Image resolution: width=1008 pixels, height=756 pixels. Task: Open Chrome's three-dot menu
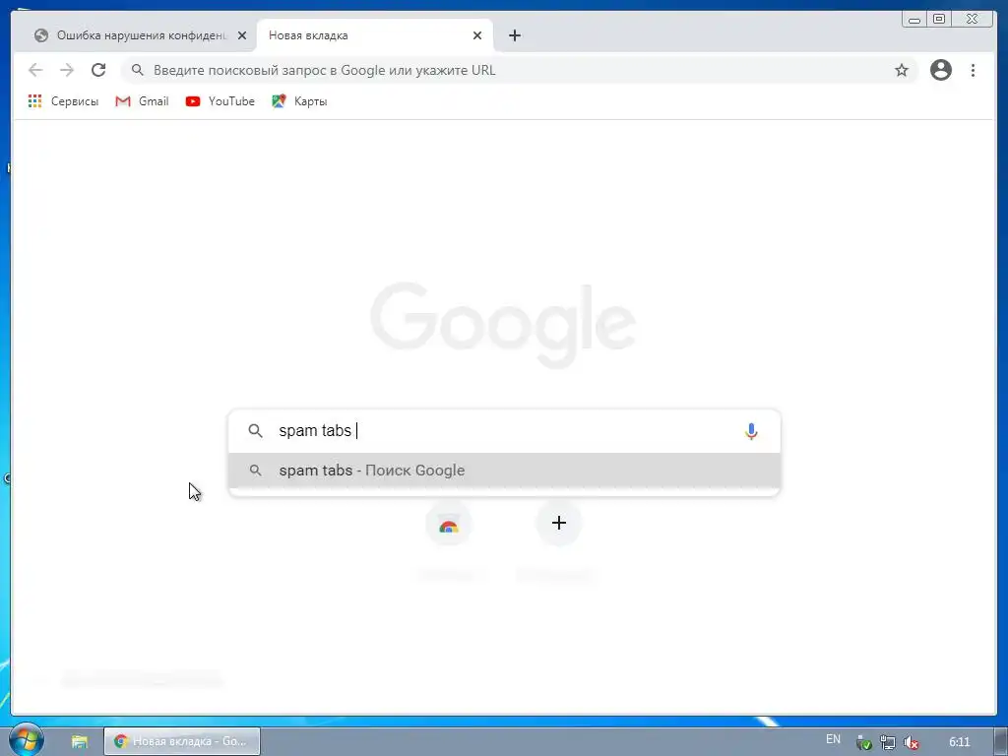(x=973, y=70)
